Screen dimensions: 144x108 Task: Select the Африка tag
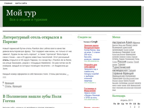(136, 43)
